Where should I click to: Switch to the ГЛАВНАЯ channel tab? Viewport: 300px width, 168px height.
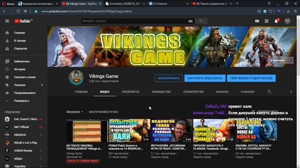[x=81, y=92]
